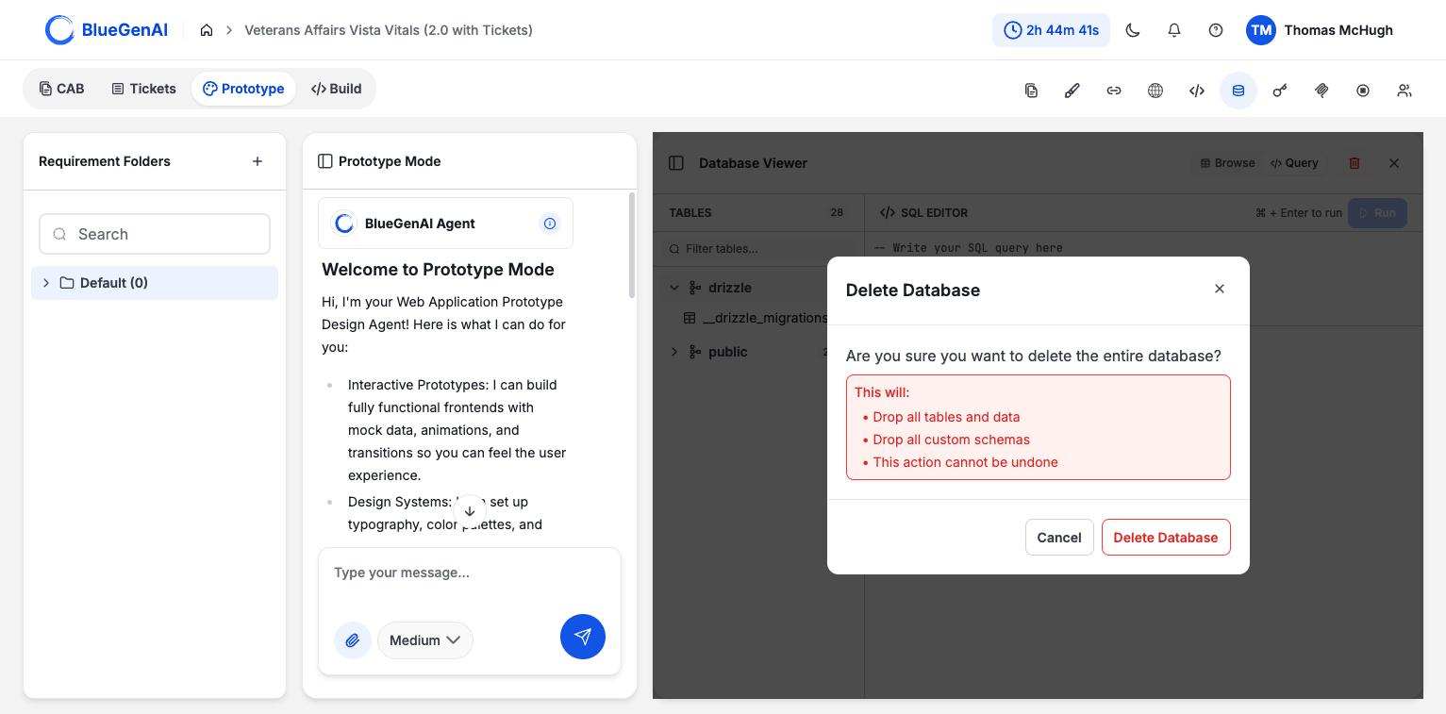
Task: Close the Database Viewer panel
Action: tap(1394, 163)
